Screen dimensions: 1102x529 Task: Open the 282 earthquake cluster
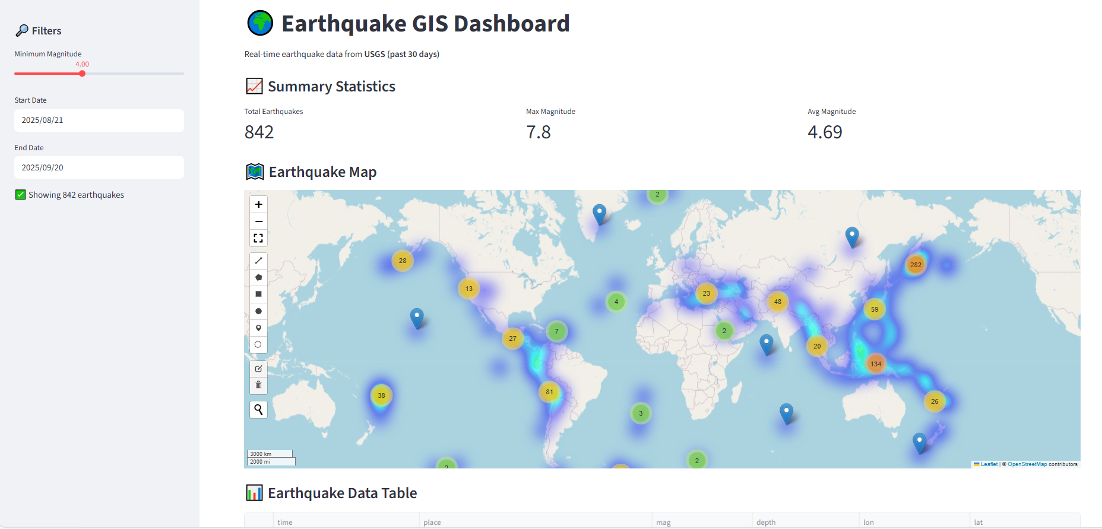click(x=916, y=265)
